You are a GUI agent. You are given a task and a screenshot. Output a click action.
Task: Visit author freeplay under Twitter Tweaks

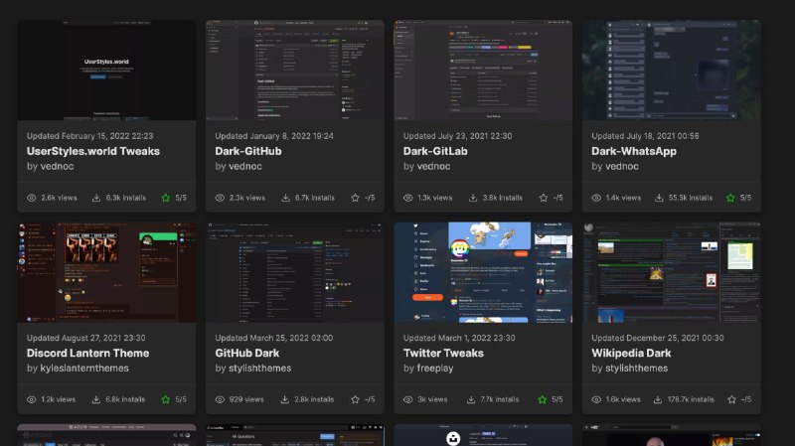[435, 368]
